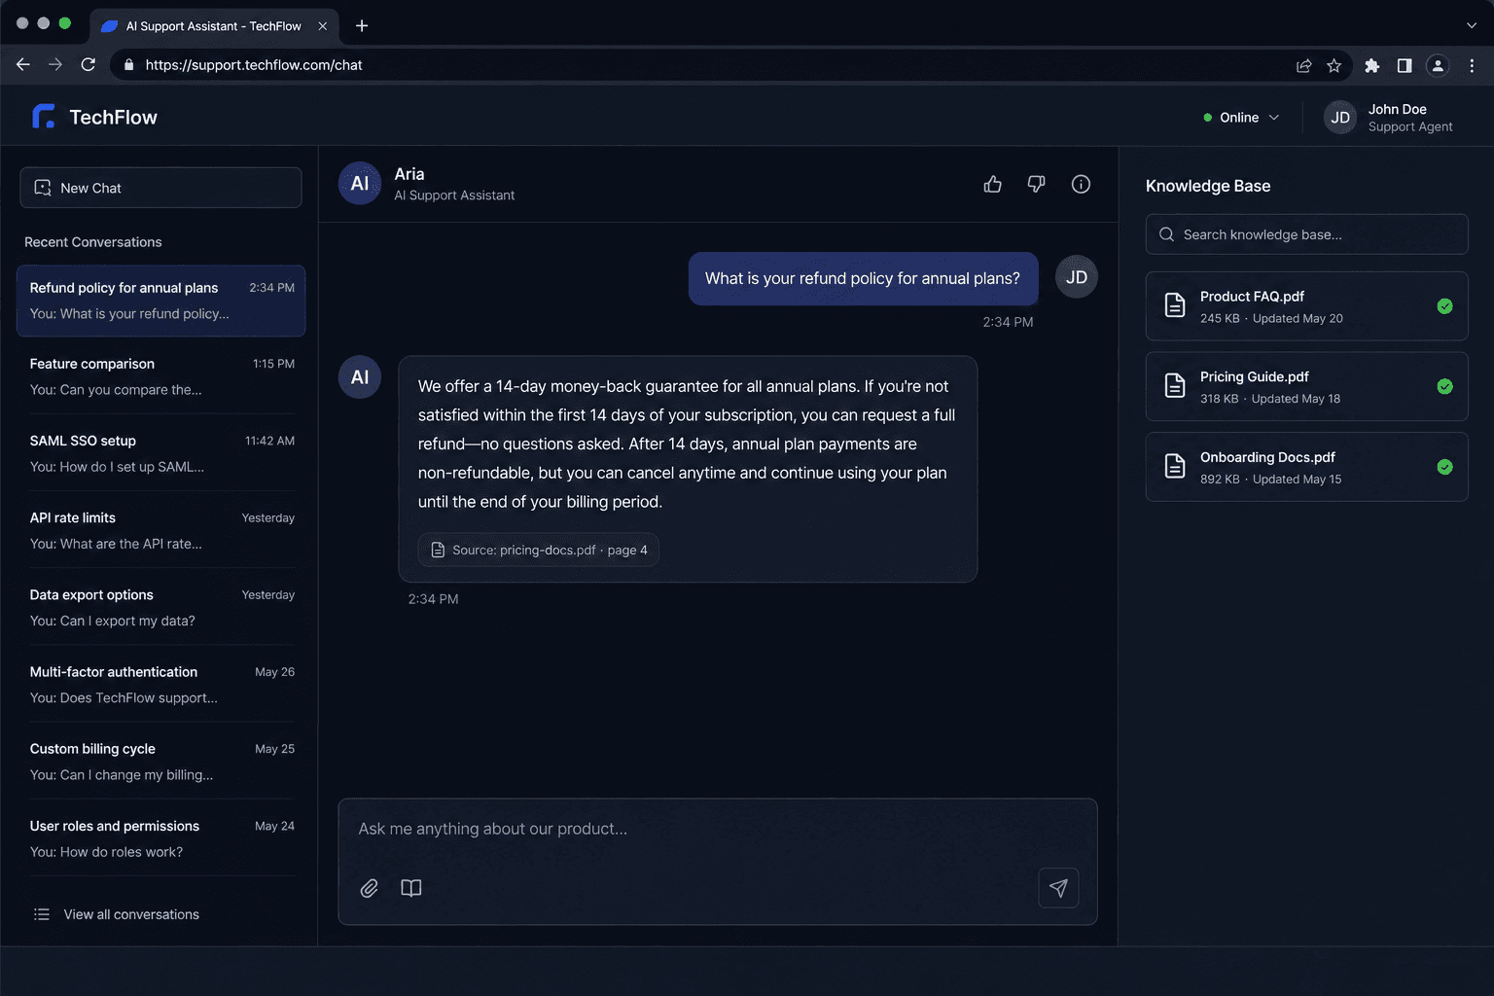Open the API rate limits conversation
This screenshot has height=996, width=1494.
(x=161, y=530)
